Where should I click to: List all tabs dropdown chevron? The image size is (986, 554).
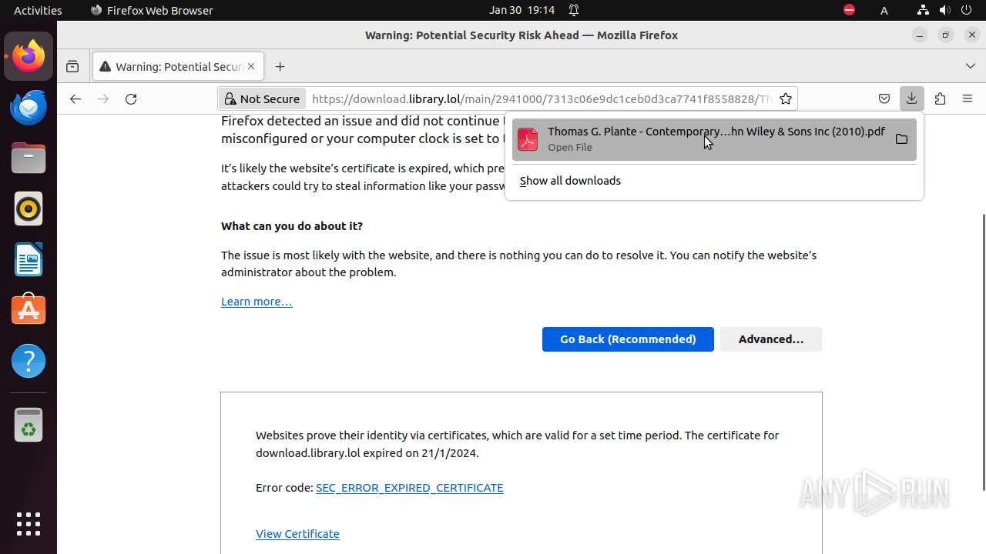(971, 66)
